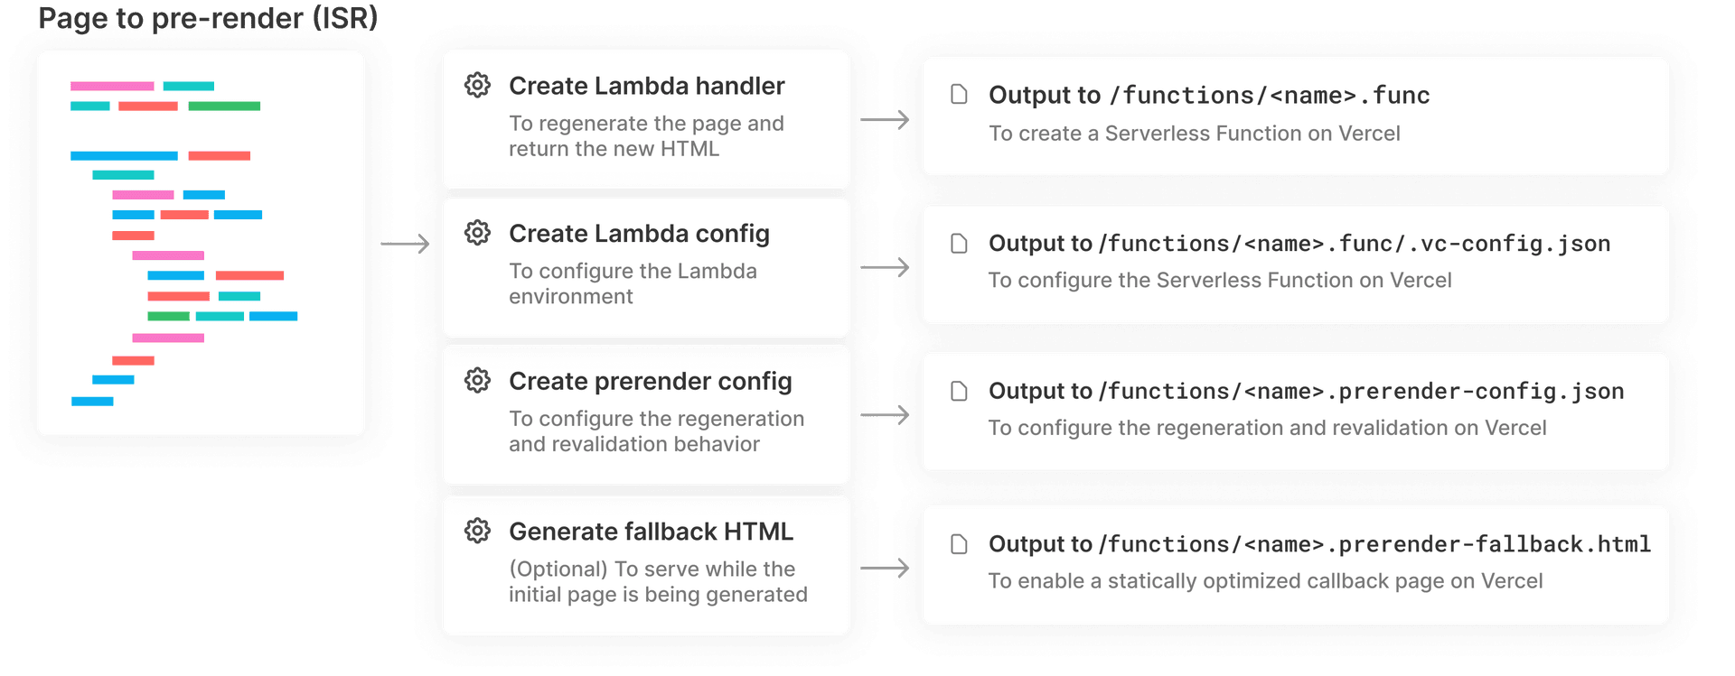This screenshot has width=1735, height=676.
Task: Click arrow from code page to steps
Action: (405, 244)
